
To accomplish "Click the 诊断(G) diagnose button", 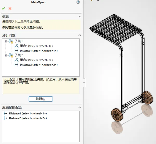I will (x=41, y=99).
